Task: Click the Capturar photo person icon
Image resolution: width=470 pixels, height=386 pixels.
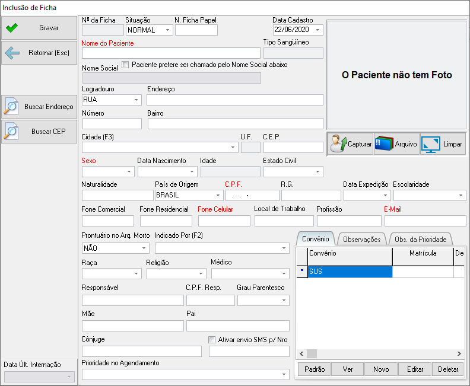Action: 339,144
